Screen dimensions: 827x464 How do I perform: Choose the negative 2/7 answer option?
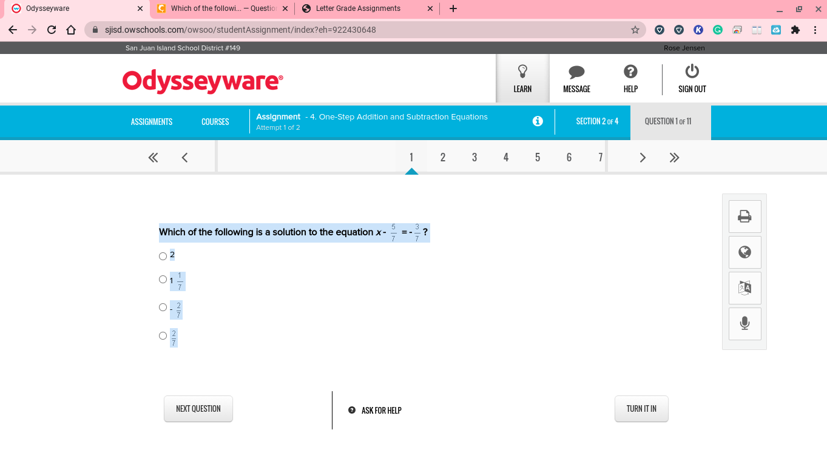[x=163, y=308]
